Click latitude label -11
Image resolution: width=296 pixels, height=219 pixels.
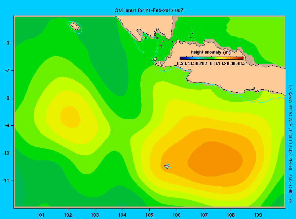(x=6, y=181)
